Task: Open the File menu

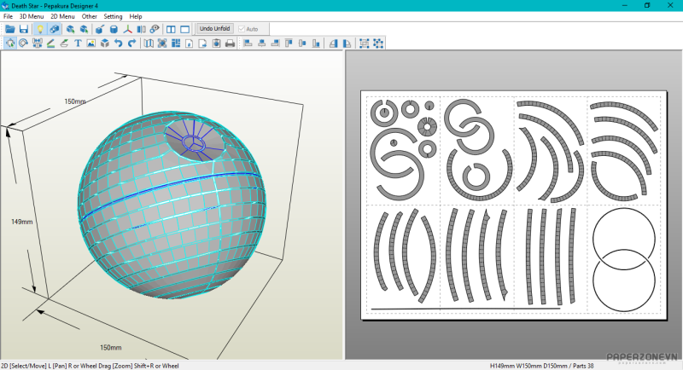Action: [x=8, y=16]
